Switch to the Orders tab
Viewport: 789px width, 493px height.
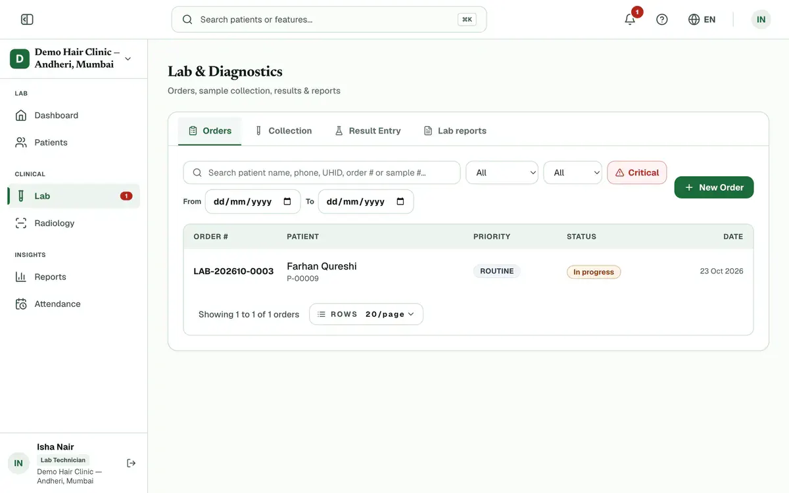(x=210, y=131)
